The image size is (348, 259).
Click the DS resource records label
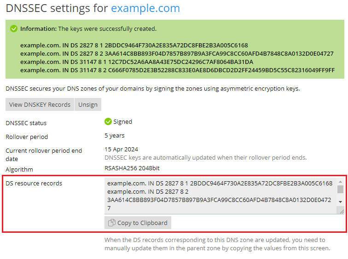[34, 183]
